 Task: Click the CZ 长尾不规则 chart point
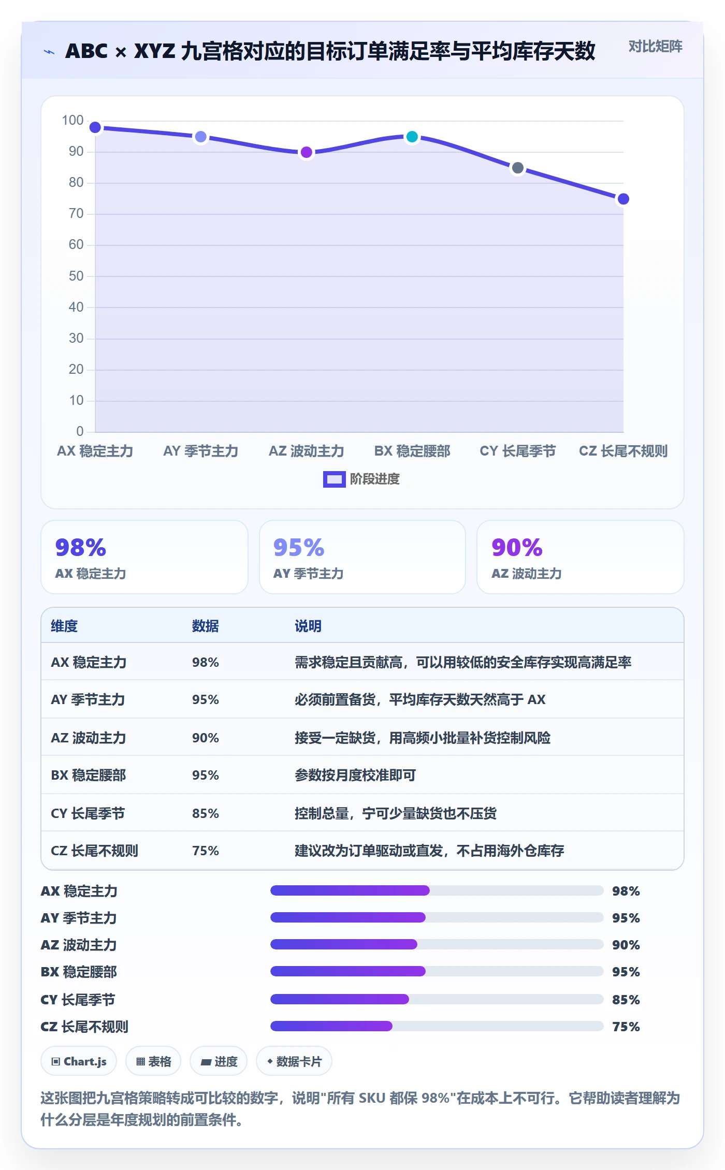click(x=624, y=199)
